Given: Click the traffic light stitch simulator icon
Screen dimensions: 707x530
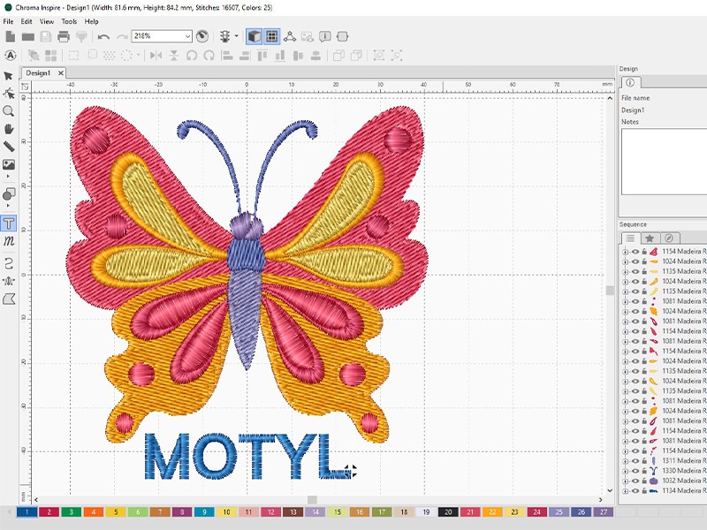Looking at the screenshot, I should [225, 36].
